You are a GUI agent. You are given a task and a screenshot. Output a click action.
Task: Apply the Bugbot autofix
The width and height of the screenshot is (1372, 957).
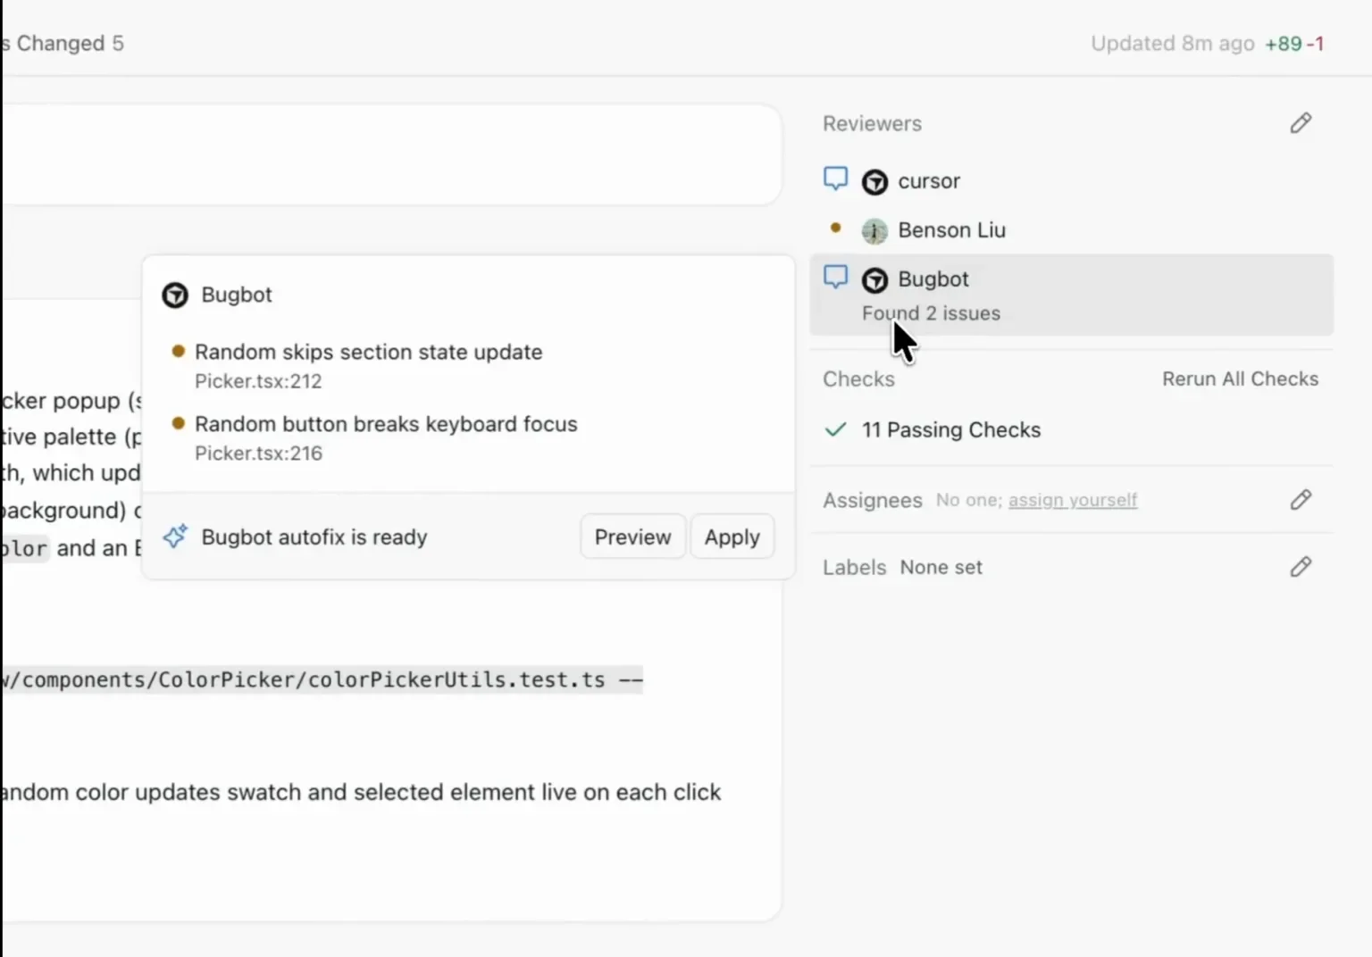[732, 537]
